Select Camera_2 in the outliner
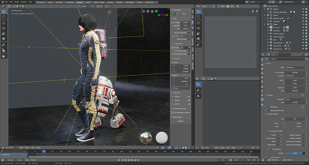 point(276,30)
